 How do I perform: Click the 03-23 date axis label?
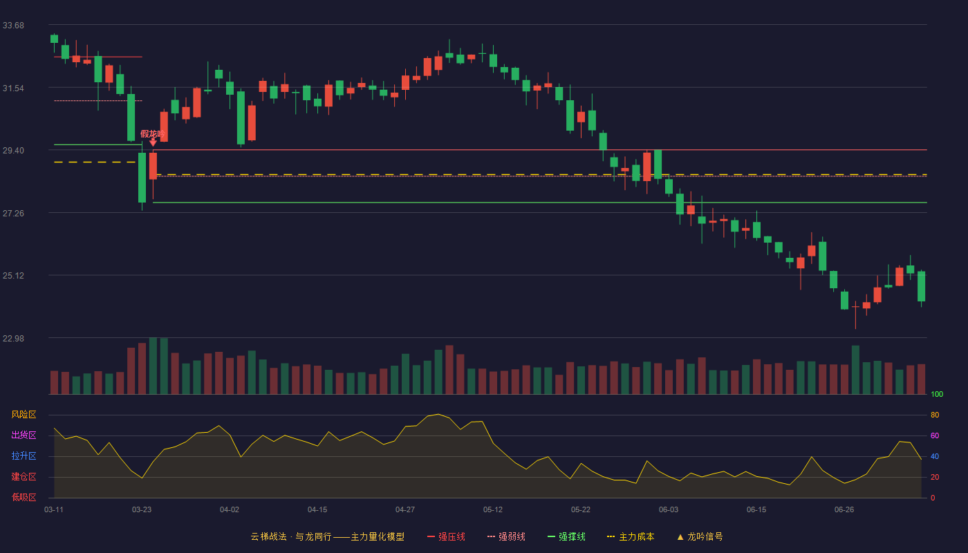(142, 509)
